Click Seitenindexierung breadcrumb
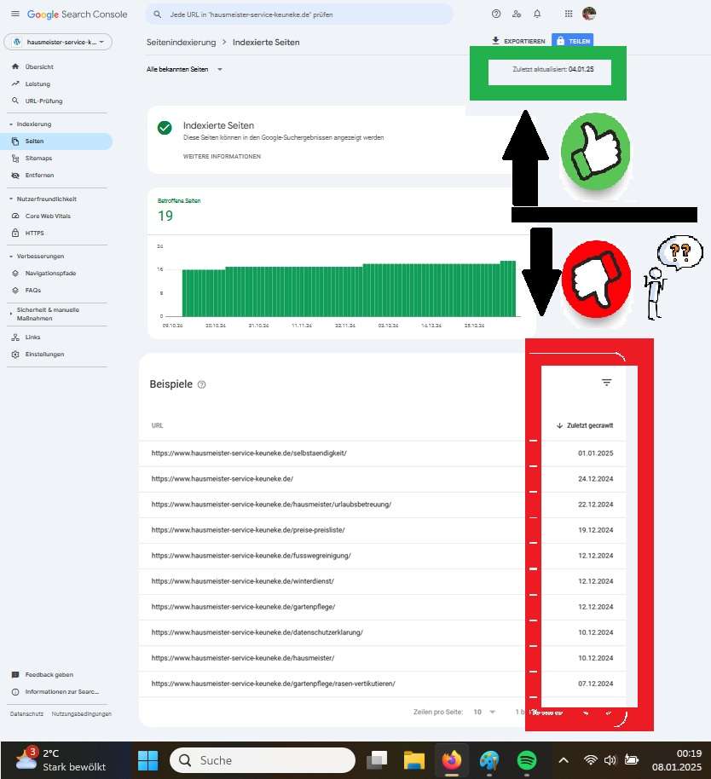The width and height of the screenshot is (711, 779). pyautogui.click(x=181, y=43)
